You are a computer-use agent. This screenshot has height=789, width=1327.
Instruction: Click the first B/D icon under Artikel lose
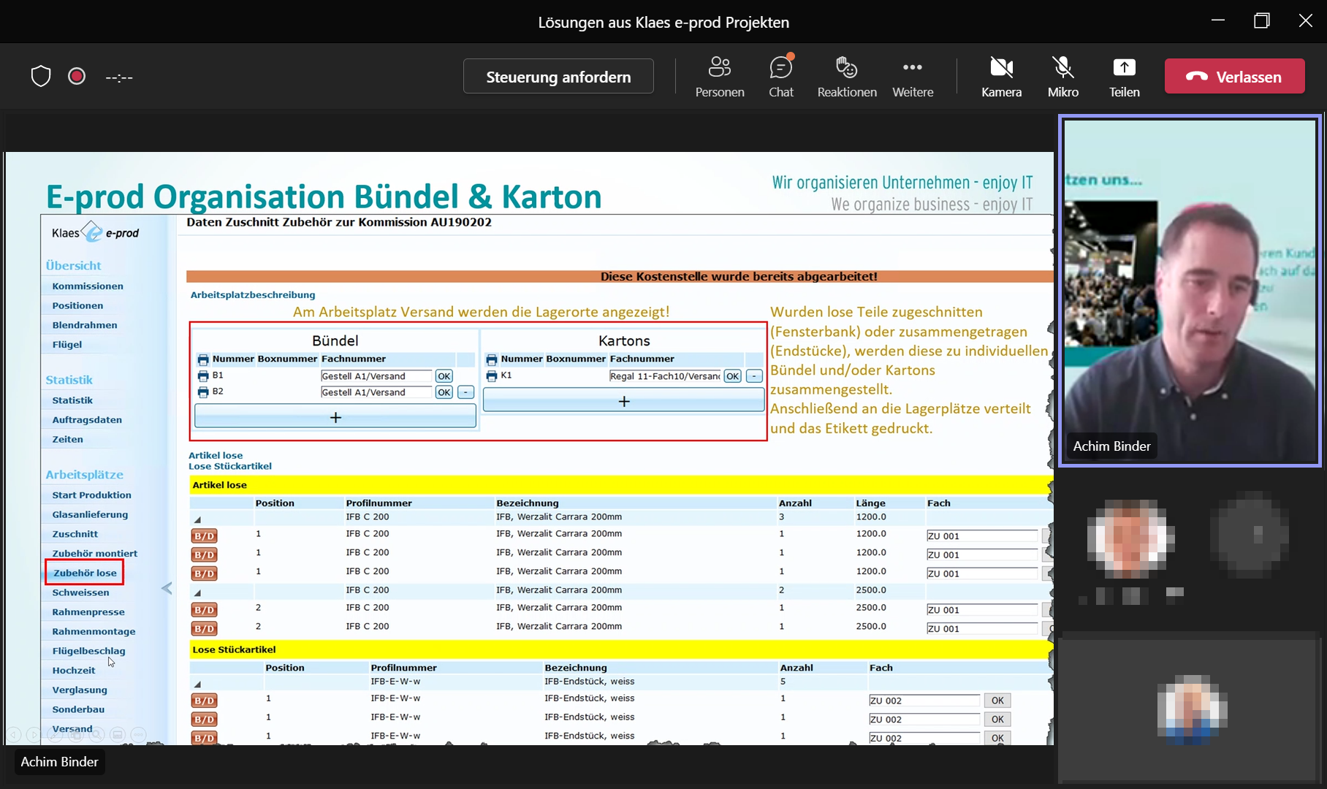204,535
